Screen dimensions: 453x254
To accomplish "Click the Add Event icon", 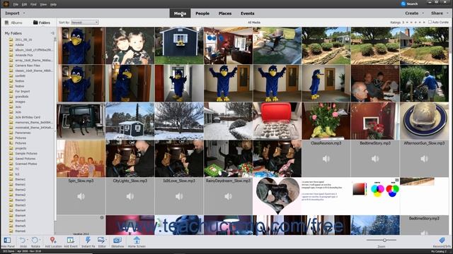I will tap(71, 240).
